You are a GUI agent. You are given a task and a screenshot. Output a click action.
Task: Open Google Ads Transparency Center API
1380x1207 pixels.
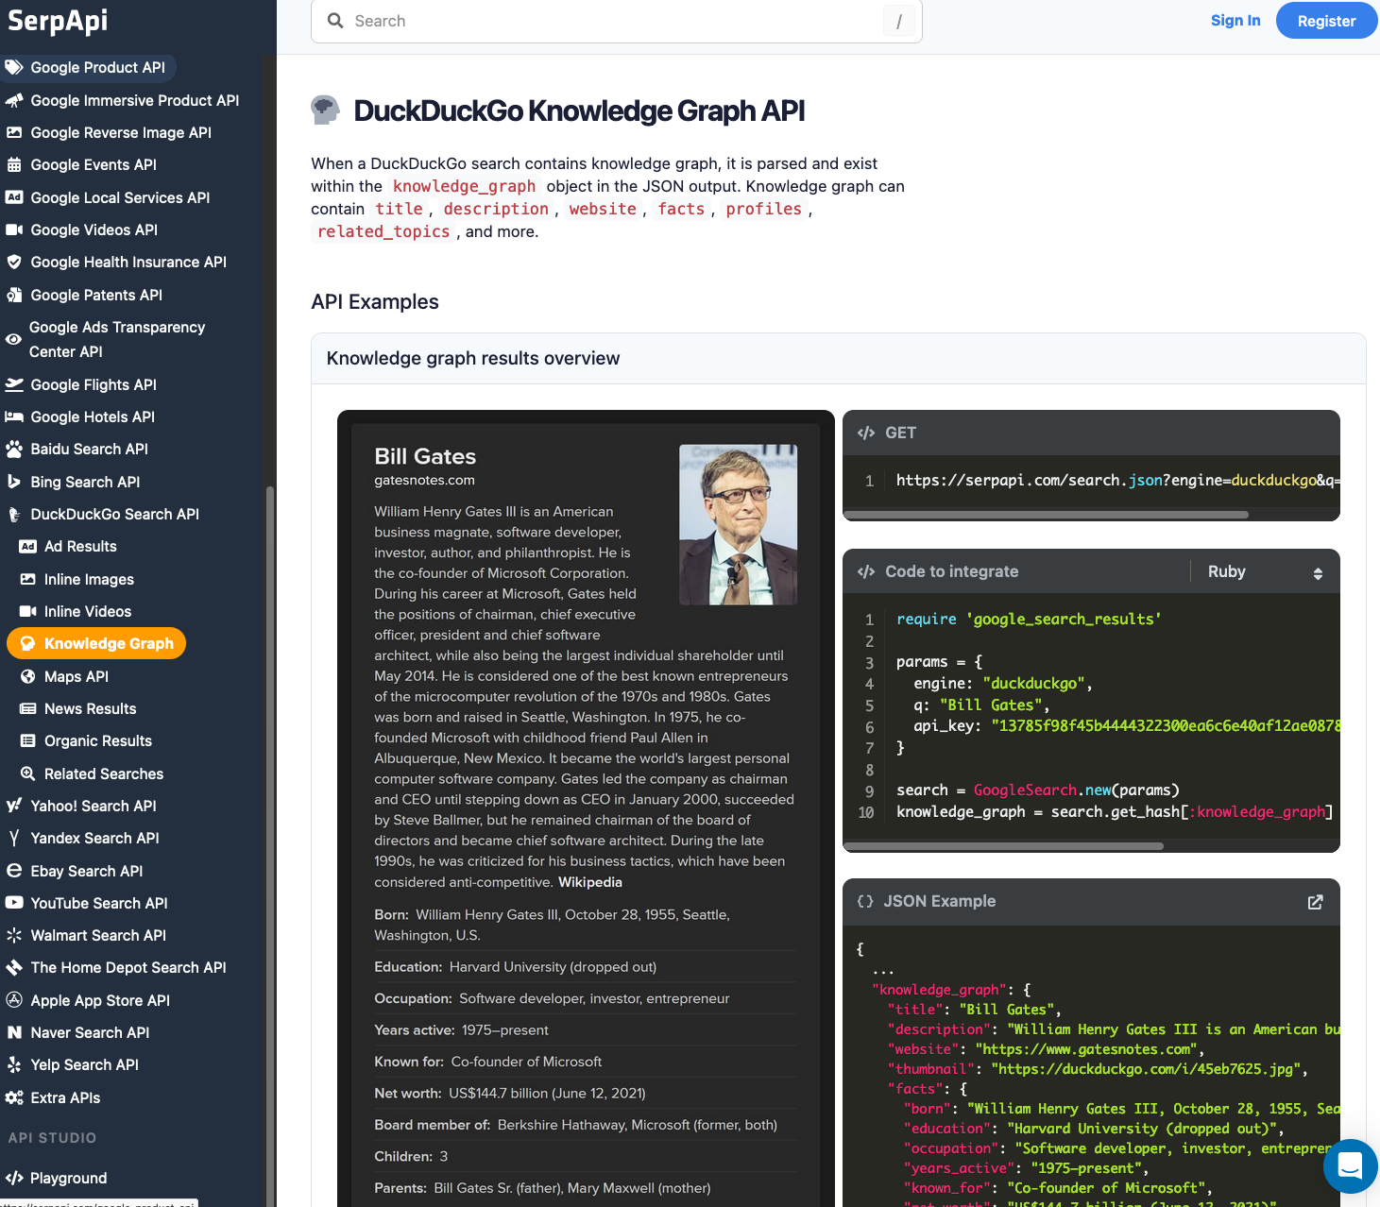[x=116, y=339]
